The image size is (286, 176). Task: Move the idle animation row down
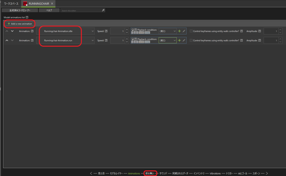[12, 31]
